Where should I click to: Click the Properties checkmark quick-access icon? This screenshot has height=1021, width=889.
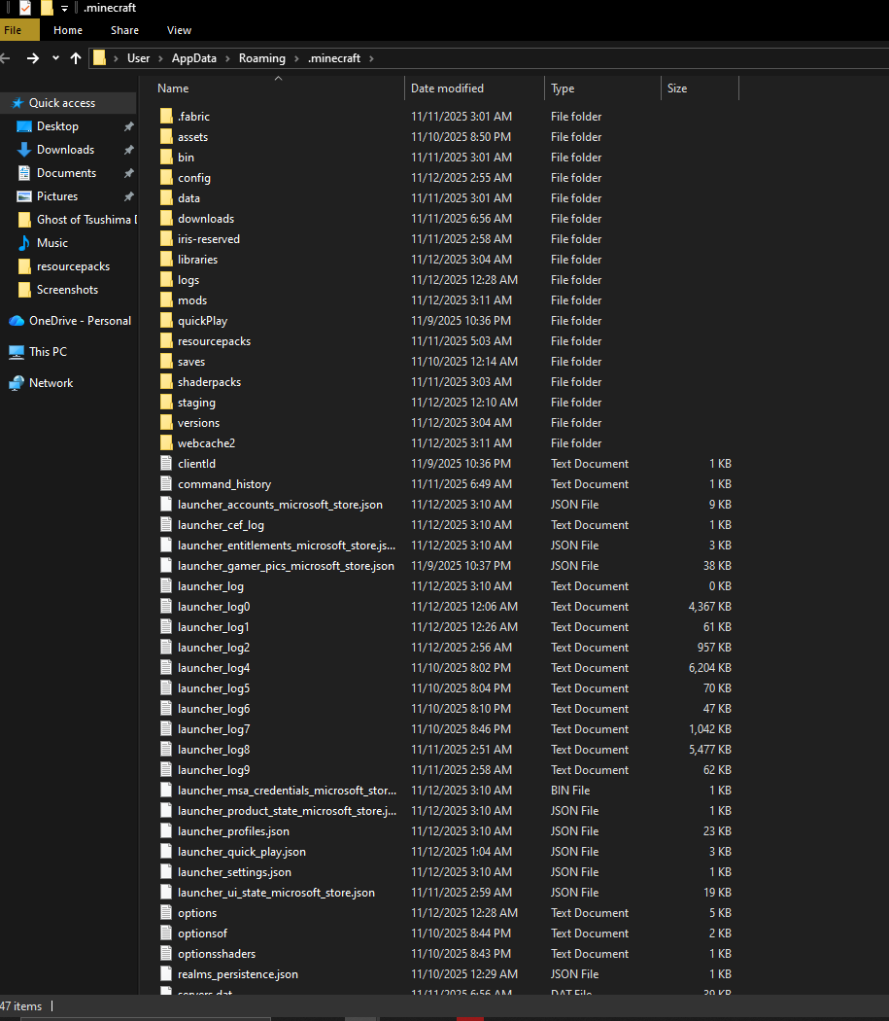(24, 9)
